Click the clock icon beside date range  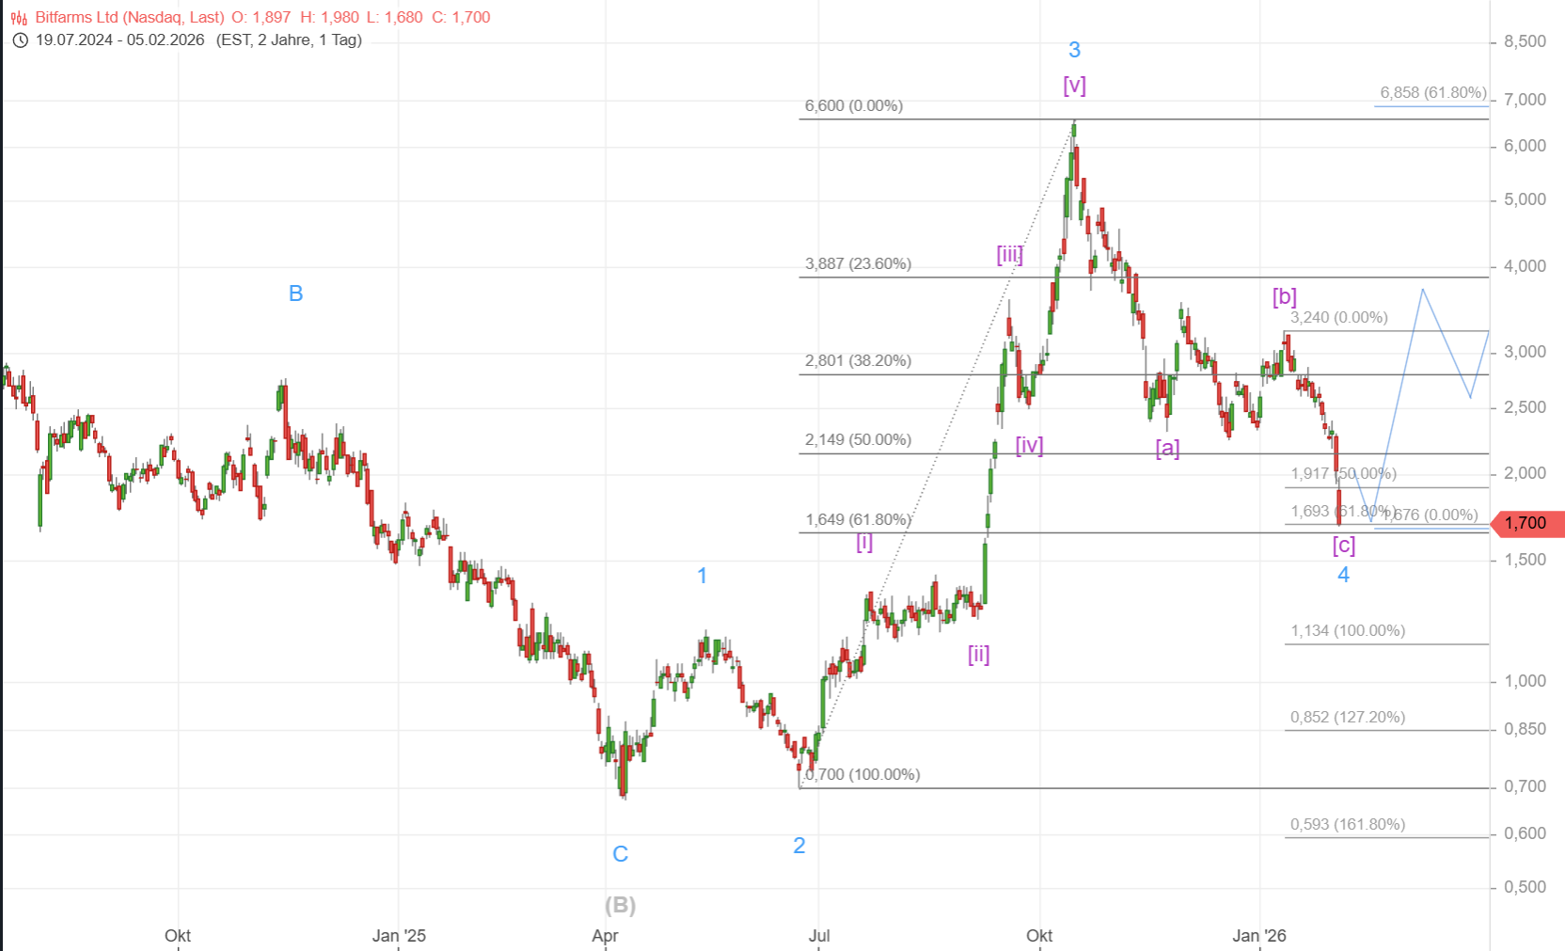20,40
